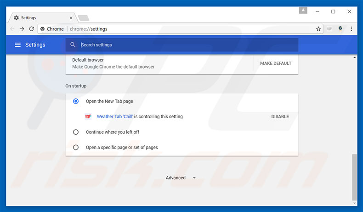Click the 'On startup' section heading
This screenshot has height=212, width=363.
tap(76, 86)
